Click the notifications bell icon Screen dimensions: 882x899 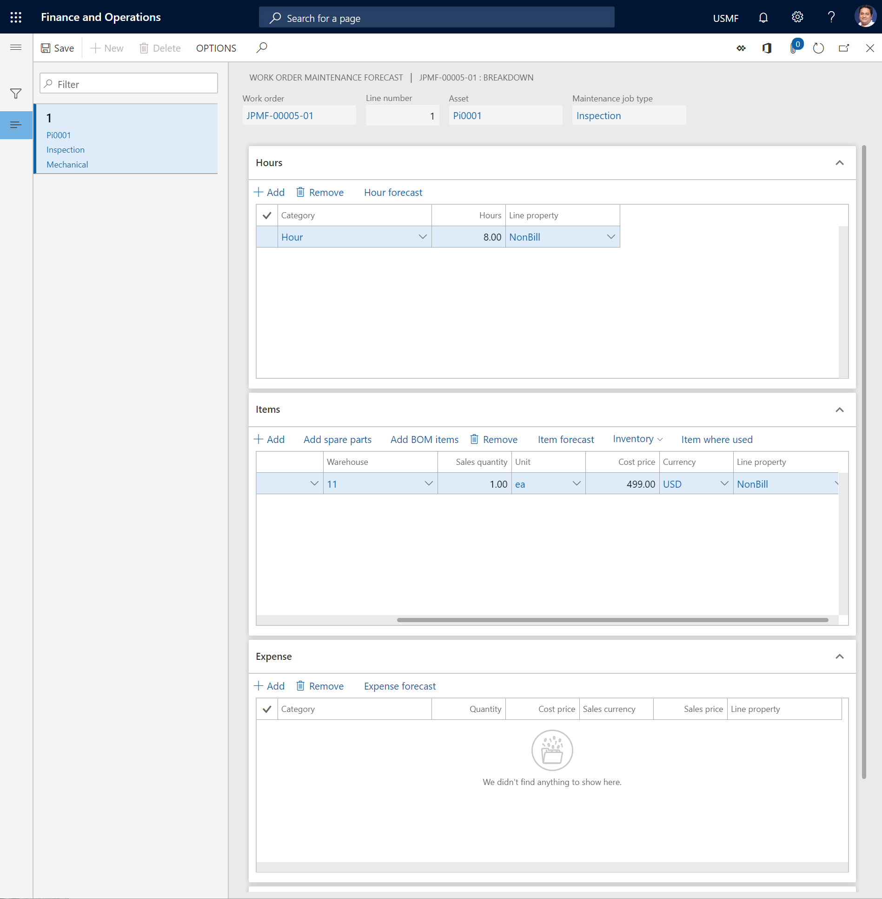point(763,18)
